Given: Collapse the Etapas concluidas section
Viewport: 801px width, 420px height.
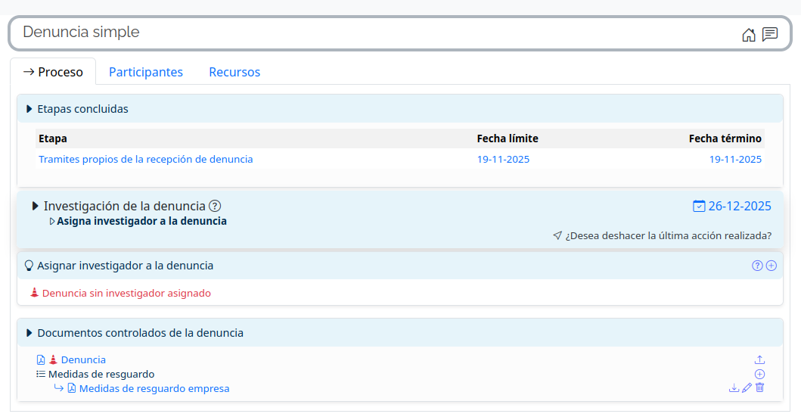Looking at the screenshot, I should (29, 109).
